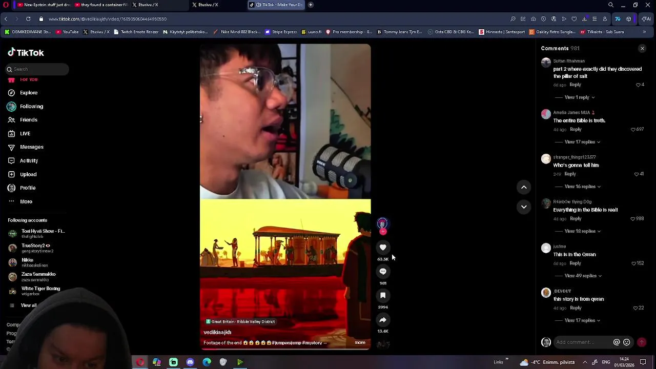Open Stripe Express bookmark
Screen dimensions: 656x369
[281, 32]
